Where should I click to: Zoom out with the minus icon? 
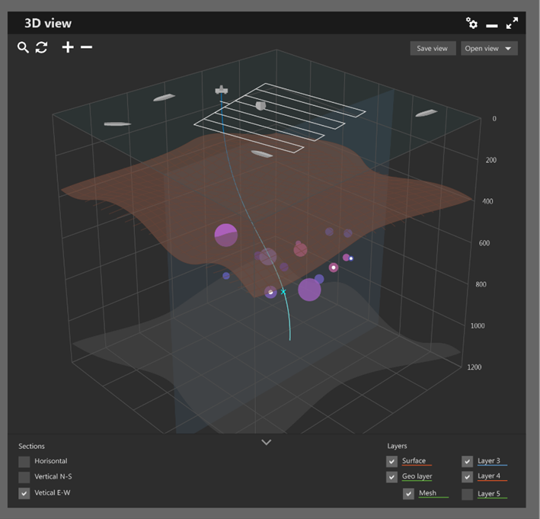tap(86, 47)
